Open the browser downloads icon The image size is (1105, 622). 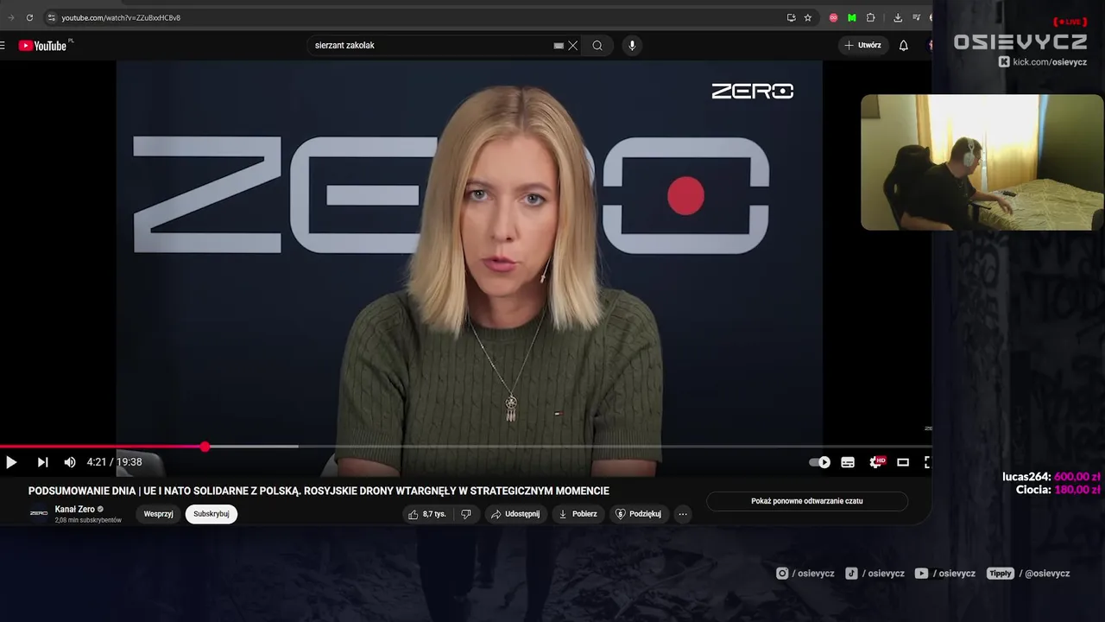pyautogui.click(x=898, y=17)
